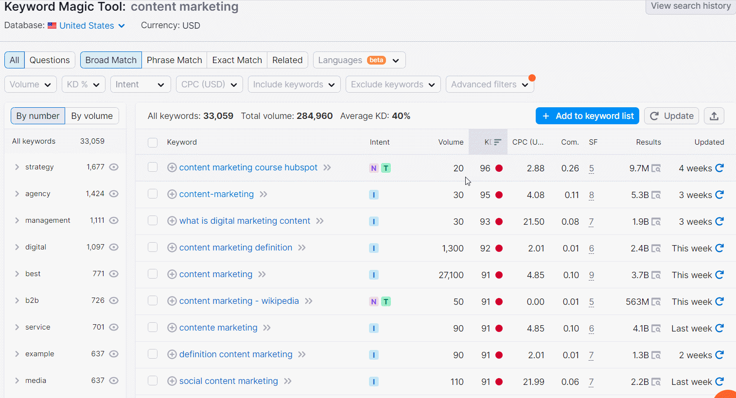Open the Intent filter dropdown
The width and height of the screenshot is (736, 398).
(x=140, y=84)
